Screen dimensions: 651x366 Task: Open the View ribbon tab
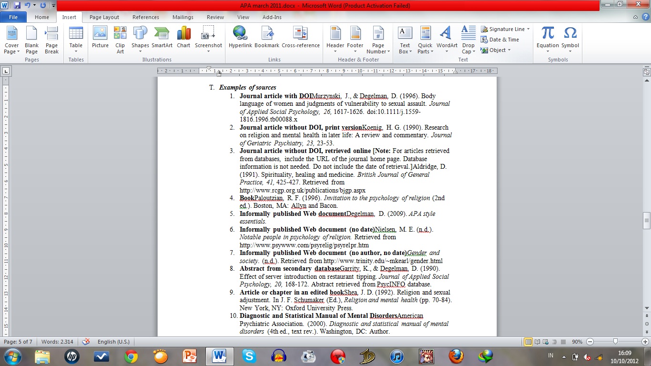pos(244,17)
